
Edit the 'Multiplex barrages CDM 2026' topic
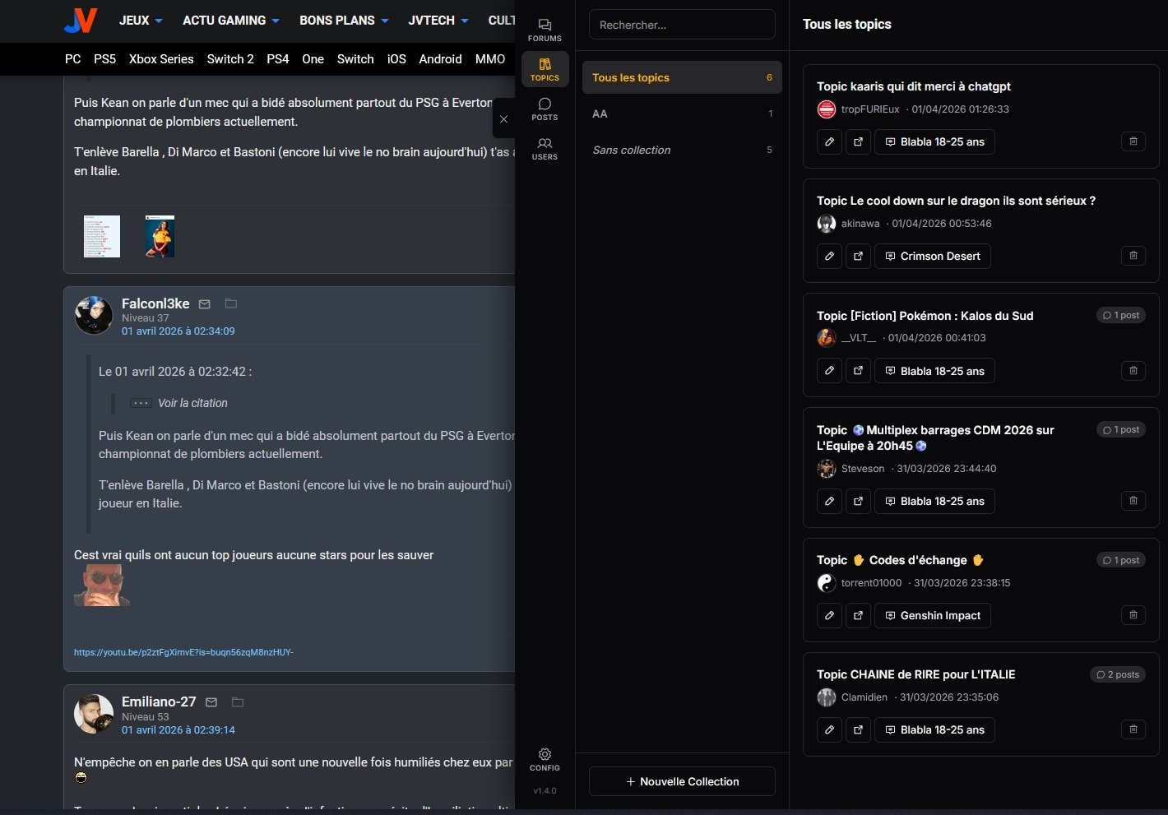[829, 501]
